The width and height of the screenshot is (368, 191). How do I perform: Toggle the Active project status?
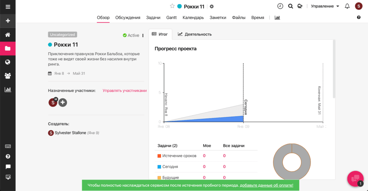131,35
